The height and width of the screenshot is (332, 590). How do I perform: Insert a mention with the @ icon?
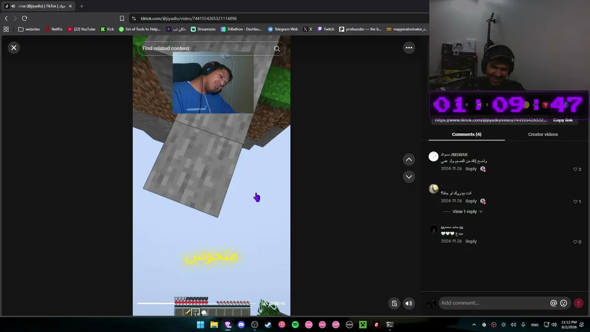pos(554,303)
